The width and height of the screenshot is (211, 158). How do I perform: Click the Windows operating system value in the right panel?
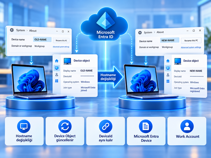pos(194,82)
